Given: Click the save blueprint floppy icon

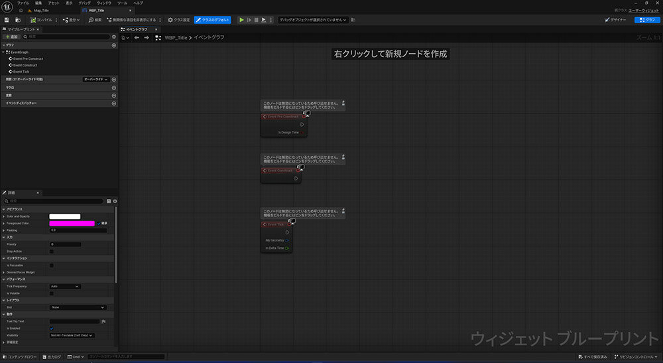Looking at the screenshot, I should coord(7,20).
